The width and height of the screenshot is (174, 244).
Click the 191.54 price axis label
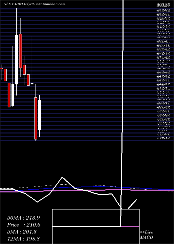pyautogui.click(x=163, y=118)
